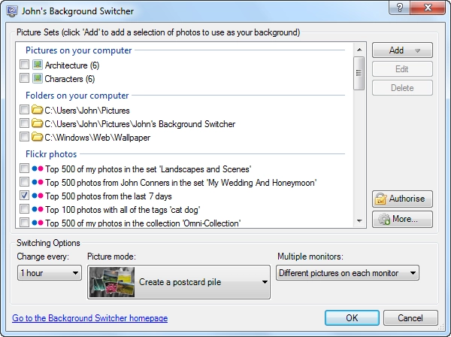The image size is (451, 337).
Task: Click the Architecture picture set icon
Action: tap(38, 65)
